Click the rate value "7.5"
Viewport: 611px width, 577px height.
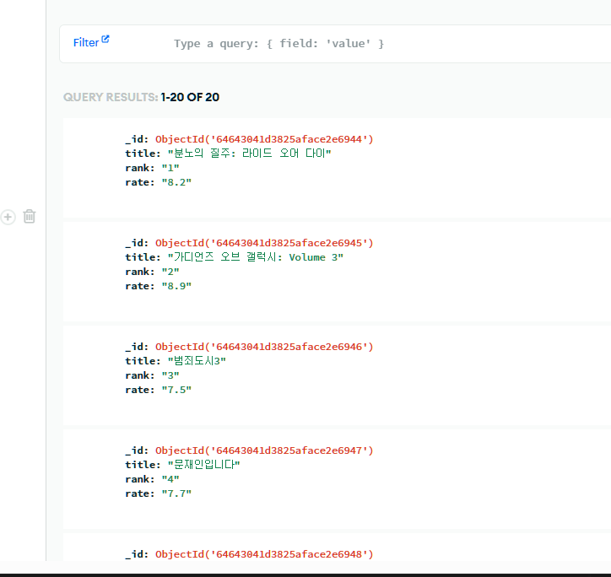tap(176, 390)
